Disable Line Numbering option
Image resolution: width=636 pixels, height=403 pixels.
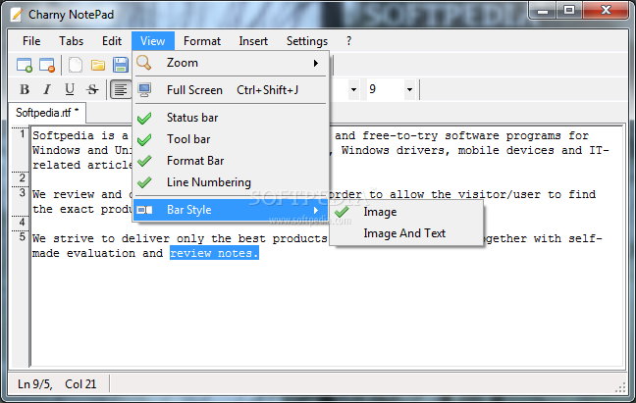click(x=231, y=182)
